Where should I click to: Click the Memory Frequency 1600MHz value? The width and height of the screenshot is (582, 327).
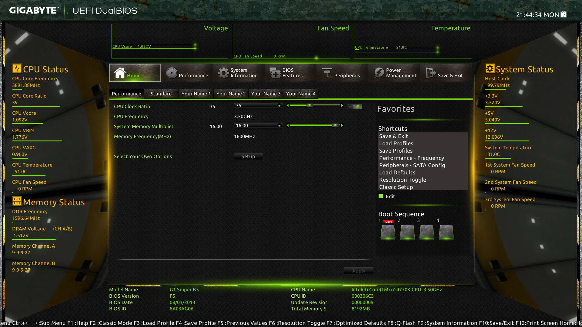[x=245, y=137]
